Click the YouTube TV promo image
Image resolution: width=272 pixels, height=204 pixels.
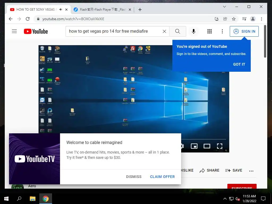click(35, 159)
